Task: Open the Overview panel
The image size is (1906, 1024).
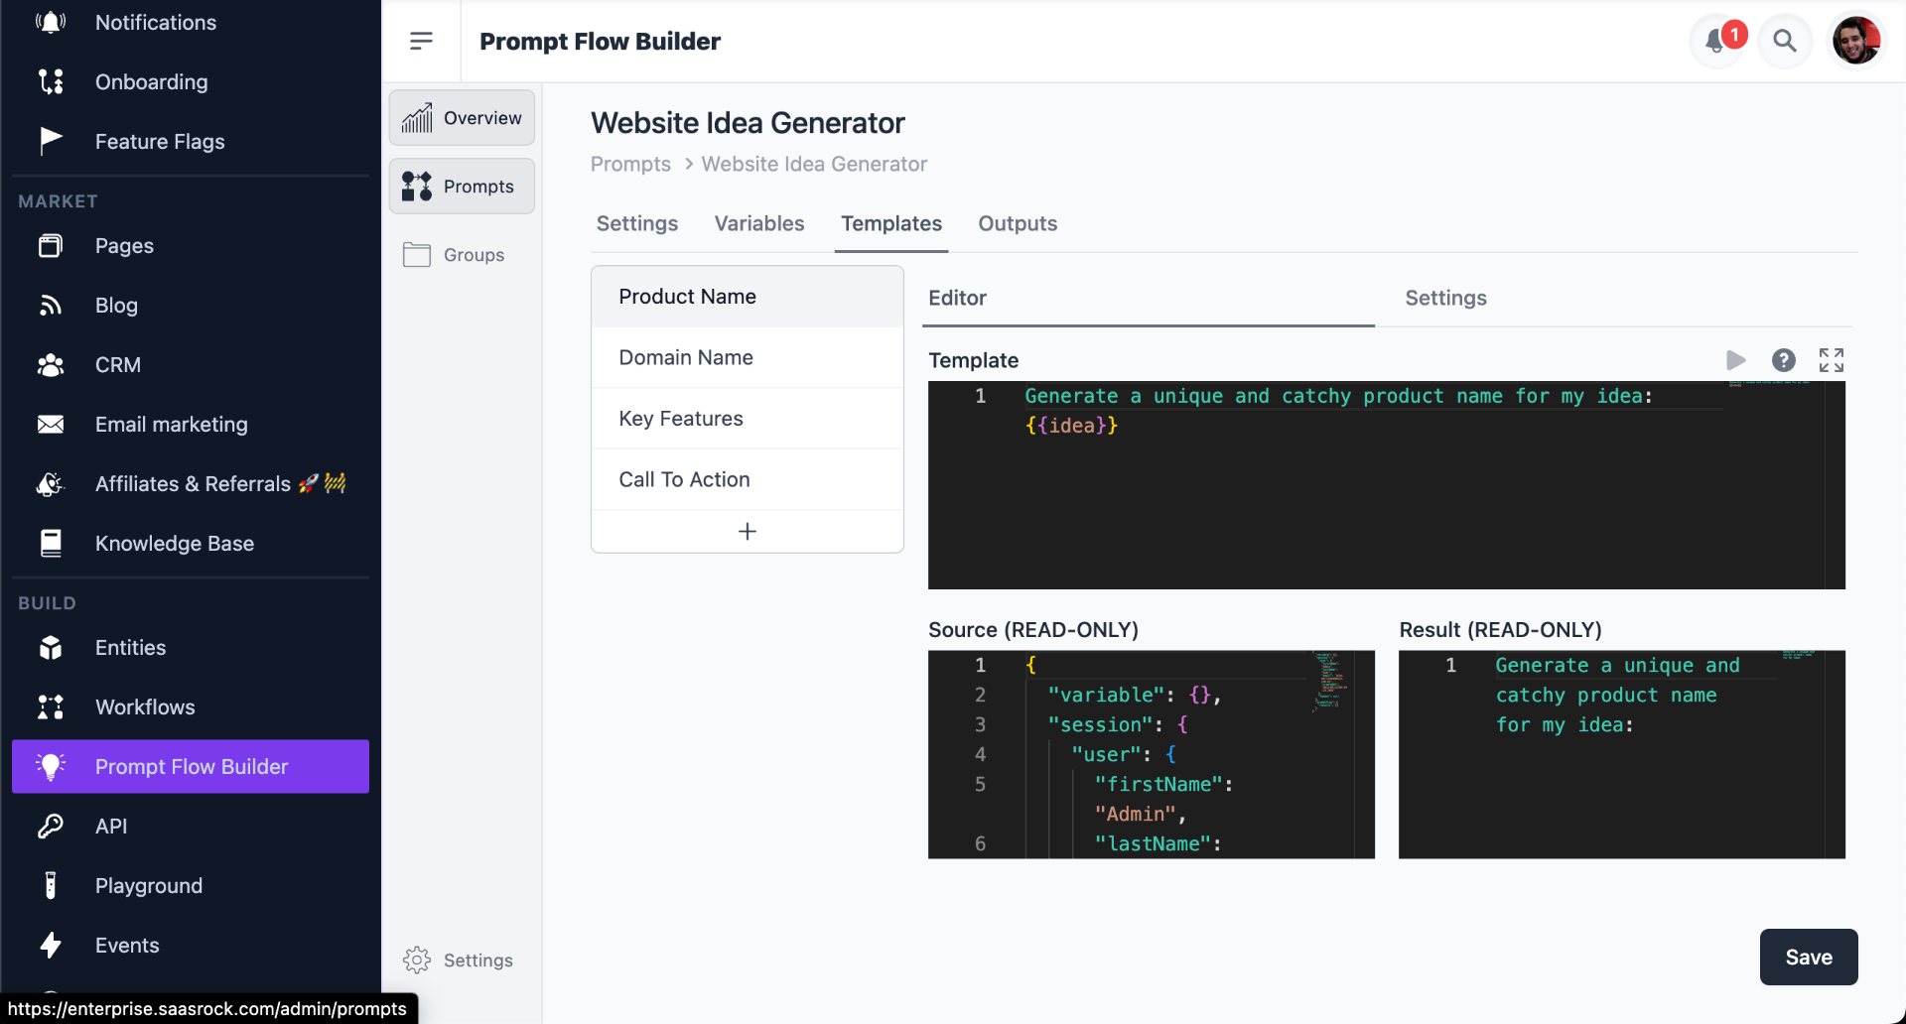Action: tap(461, 117)
